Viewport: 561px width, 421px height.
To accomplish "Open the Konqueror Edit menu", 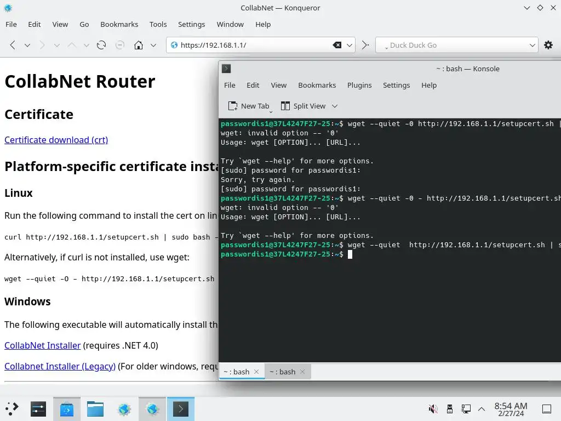I will 35,24.
